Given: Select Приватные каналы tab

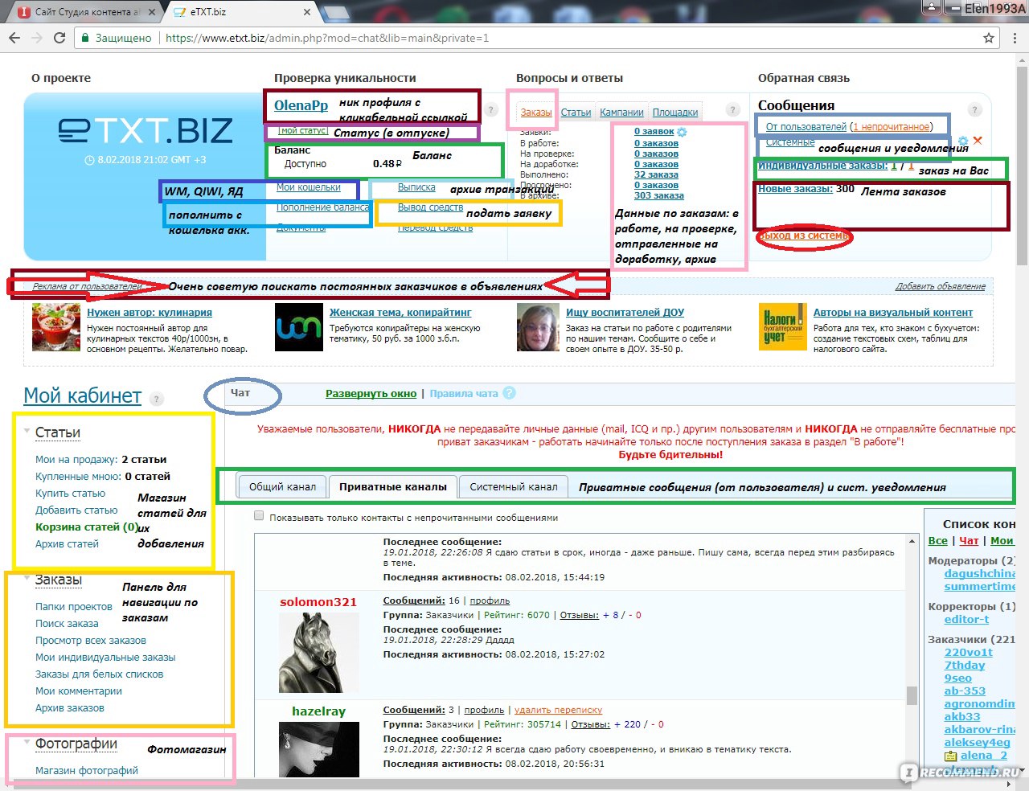Looking at the screenshot, I should tap(392, 486).
